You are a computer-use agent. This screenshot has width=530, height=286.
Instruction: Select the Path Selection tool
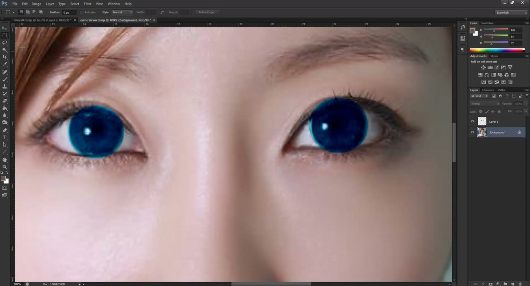tap(5, 145)
